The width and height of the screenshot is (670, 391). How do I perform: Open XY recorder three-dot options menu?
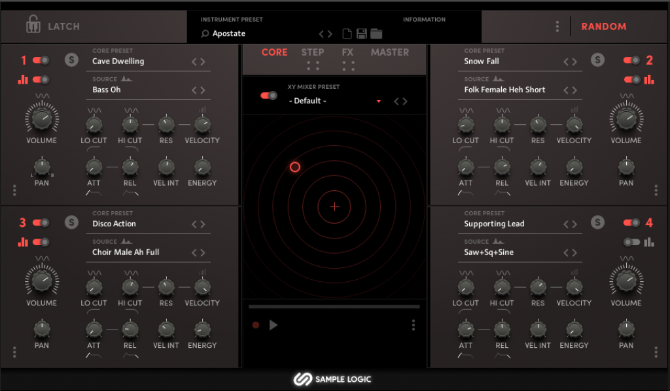point(414,325)
